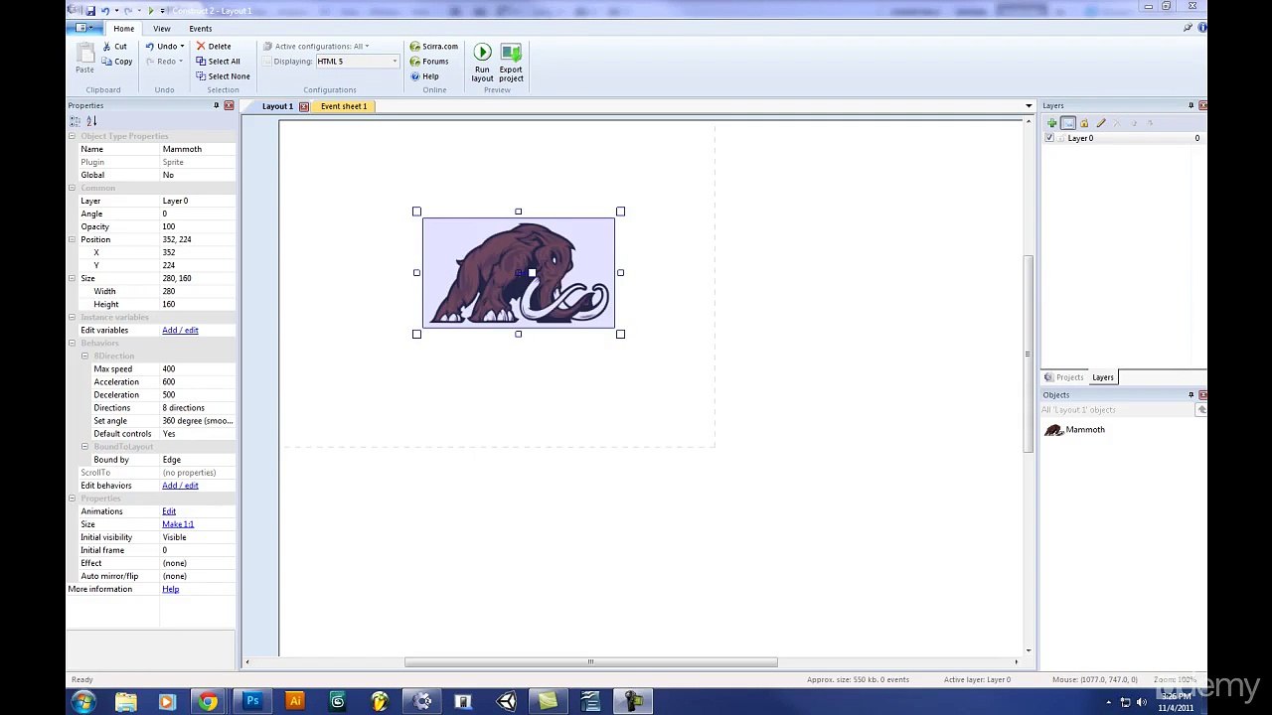
Task: Add a new layer with green plus
Action: coord(1051,123)
